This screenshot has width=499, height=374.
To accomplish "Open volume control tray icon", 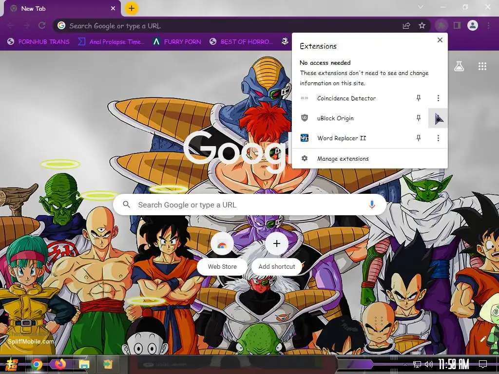I will [x=429, y=364].
